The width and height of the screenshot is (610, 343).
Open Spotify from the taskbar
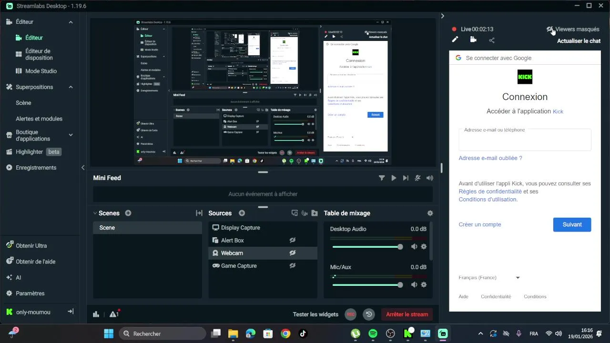pos(373,333)
